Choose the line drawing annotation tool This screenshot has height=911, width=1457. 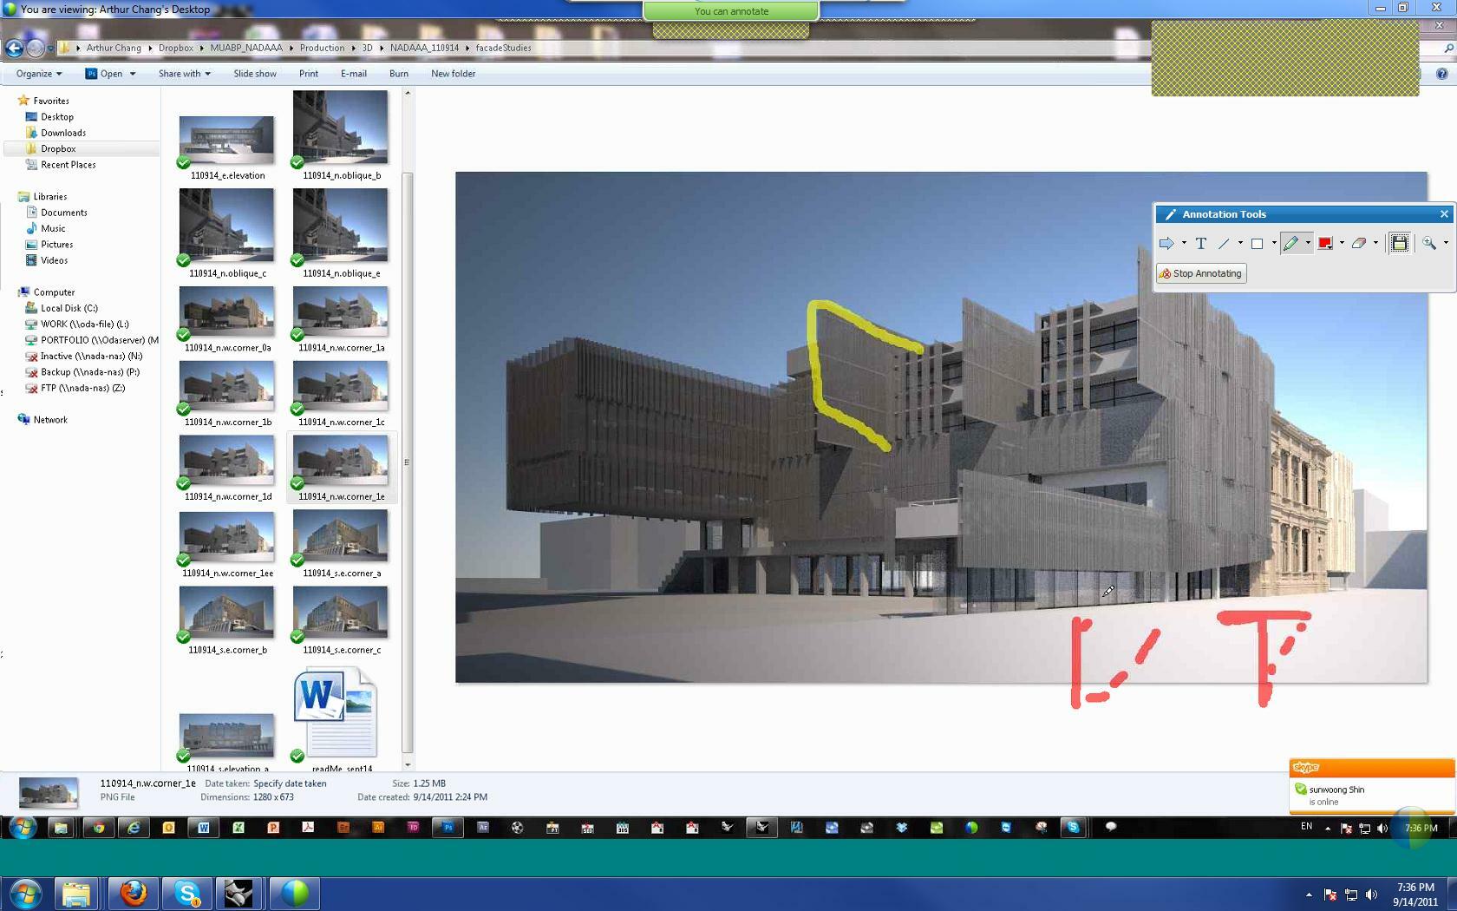tap(1224, 244)
